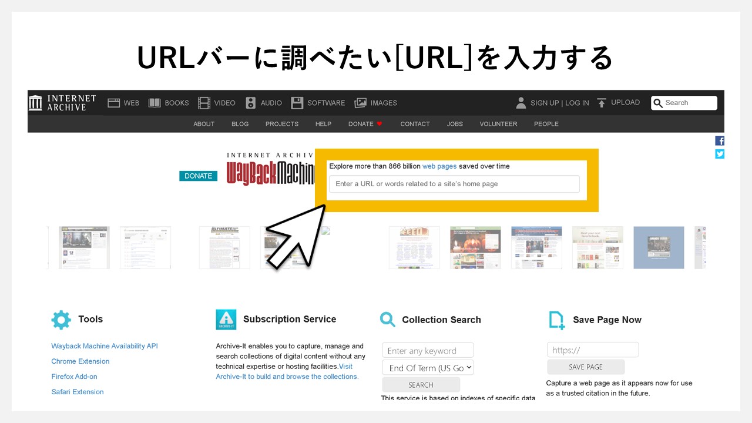Screen dimensions: 752x423
Task: Open the AUDIO section icon
Action: pyautogui.click(x=250, y=102)
